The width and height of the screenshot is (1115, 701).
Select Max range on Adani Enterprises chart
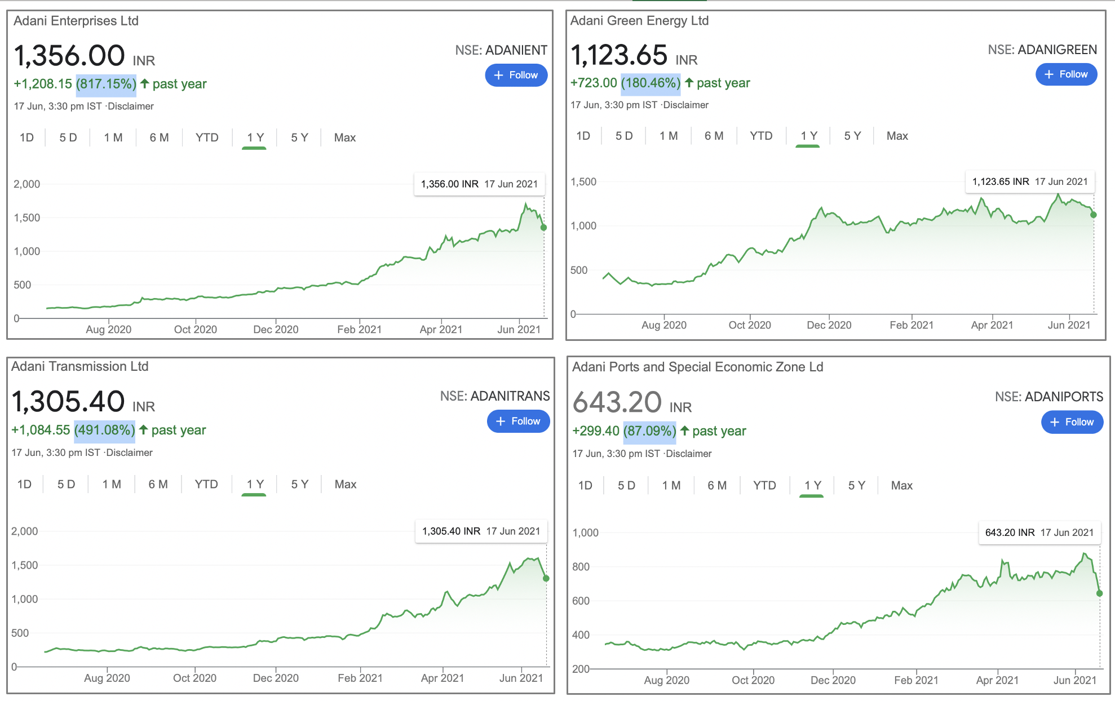[345, 137]
